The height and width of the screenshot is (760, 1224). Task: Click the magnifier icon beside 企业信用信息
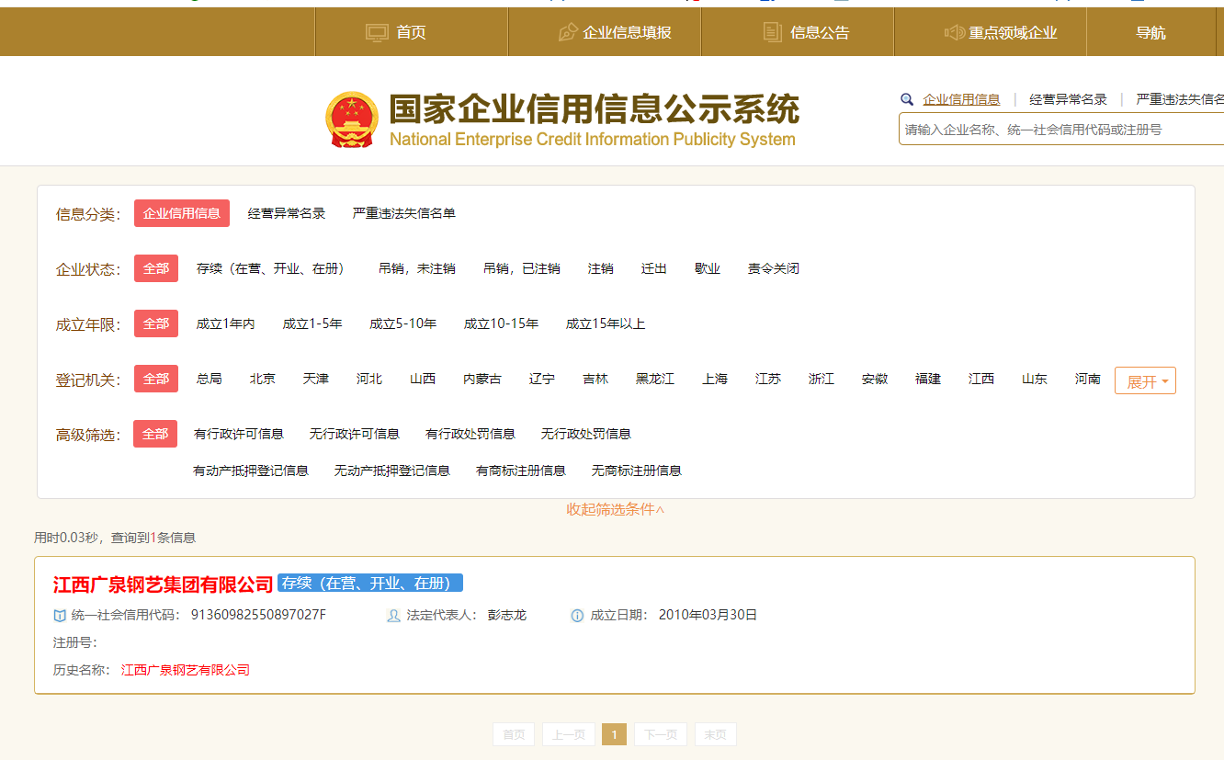pos(907,99)
